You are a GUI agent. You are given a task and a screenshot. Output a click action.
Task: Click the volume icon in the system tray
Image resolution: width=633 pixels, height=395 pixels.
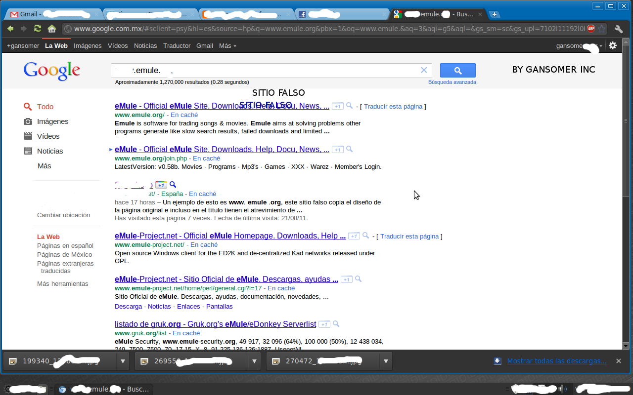(x=563, y=389)
